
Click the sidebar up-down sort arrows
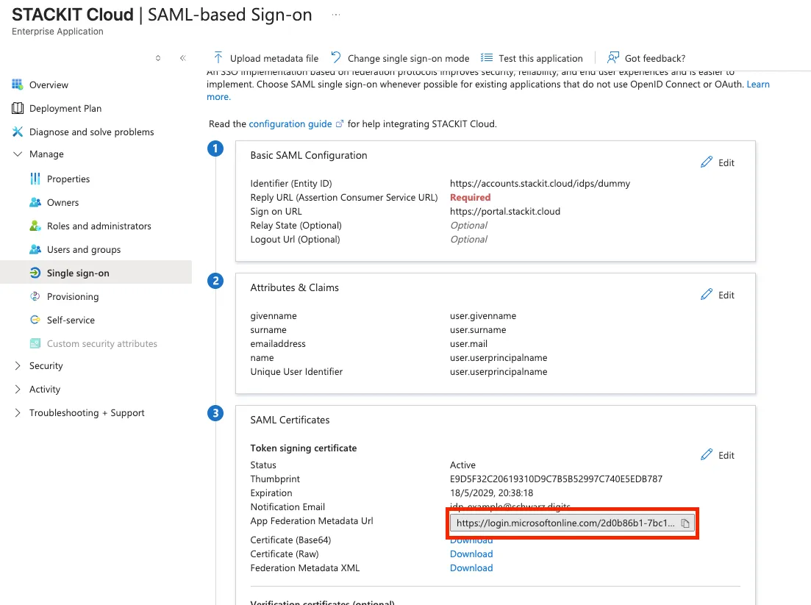pyautogui.click(x=158, y=58)
